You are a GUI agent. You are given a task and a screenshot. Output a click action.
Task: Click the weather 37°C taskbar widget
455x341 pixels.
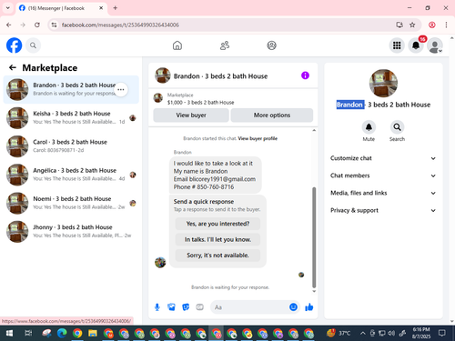click(339, 334)
